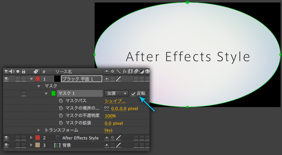Click the シェイプ... mask path value
This screenshot has height=155, width=282.
(x=115, y=101)
